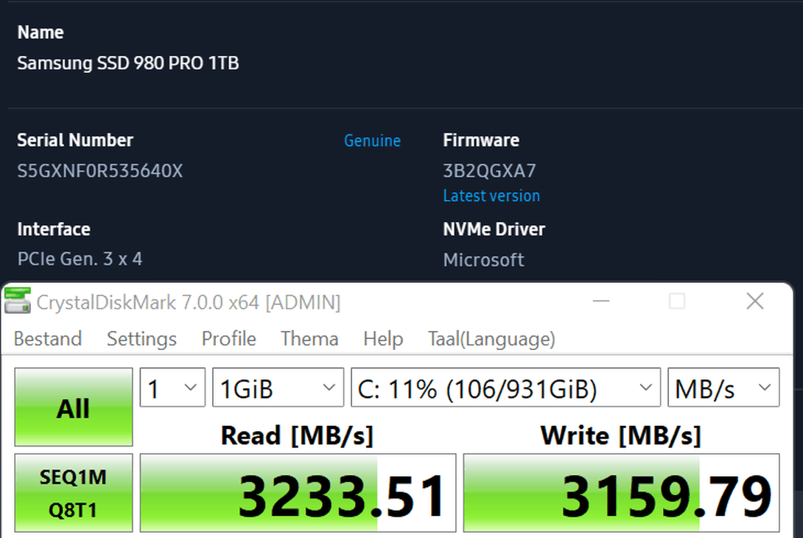The width and height of the screenshot is (803, 538).
Task: Click the Firmware label
Action: coord(481,140)
